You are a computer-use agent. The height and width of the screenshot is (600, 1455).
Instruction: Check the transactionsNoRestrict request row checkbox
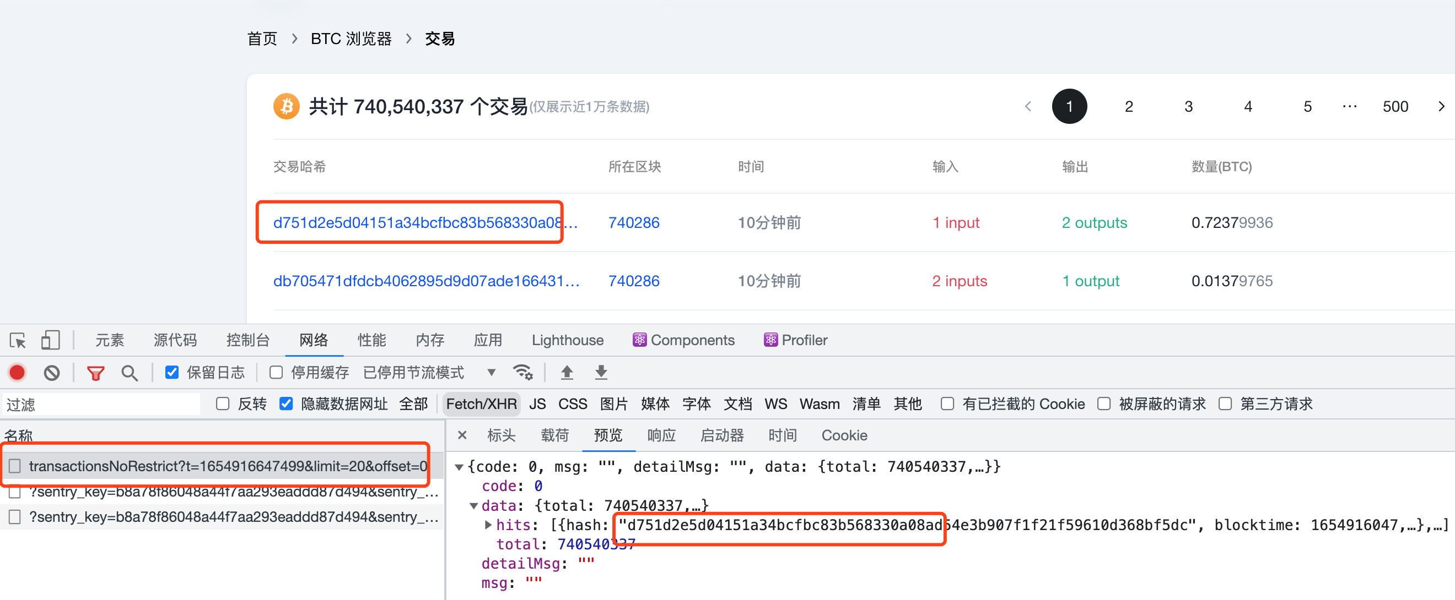point(15,466)
